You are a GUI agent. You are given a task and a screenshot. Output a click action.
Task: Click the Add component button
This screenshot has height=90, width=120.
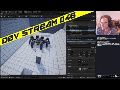click(x=88, y=40)
